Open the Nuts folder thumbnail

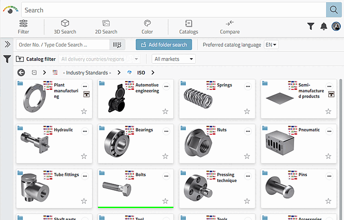198,142
